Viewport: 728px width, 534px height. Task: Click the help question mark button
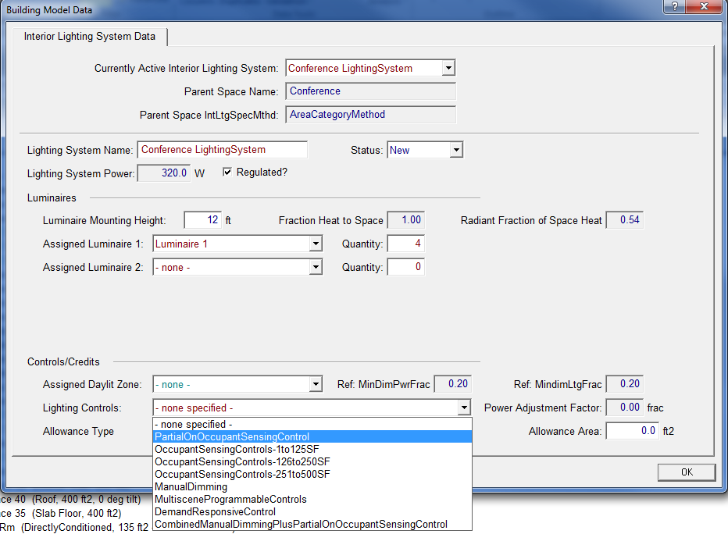[673, 7]
